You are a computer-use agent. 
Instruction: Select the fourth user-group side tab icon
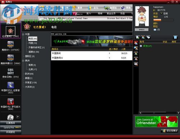[x=136, y=59]
